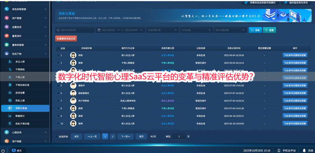Click the 重置 reset button
The image size is (315, 153).
pyautogui.click(x=269, y=30)
